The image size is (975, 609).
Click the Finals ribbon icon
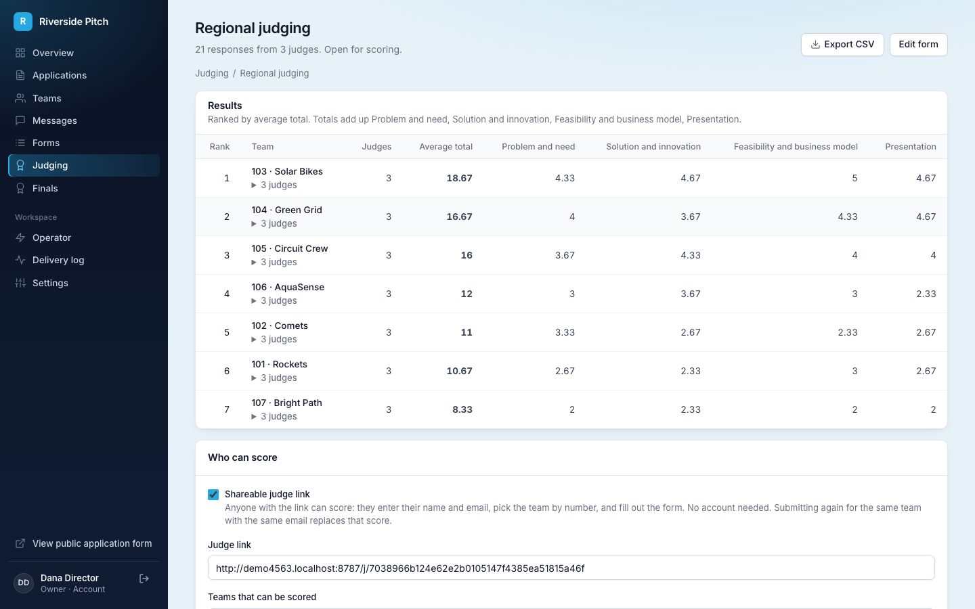click(20, 188)
